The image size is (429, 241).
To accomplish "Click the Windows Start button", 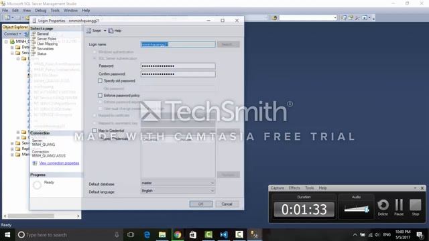I will [7, 235].
